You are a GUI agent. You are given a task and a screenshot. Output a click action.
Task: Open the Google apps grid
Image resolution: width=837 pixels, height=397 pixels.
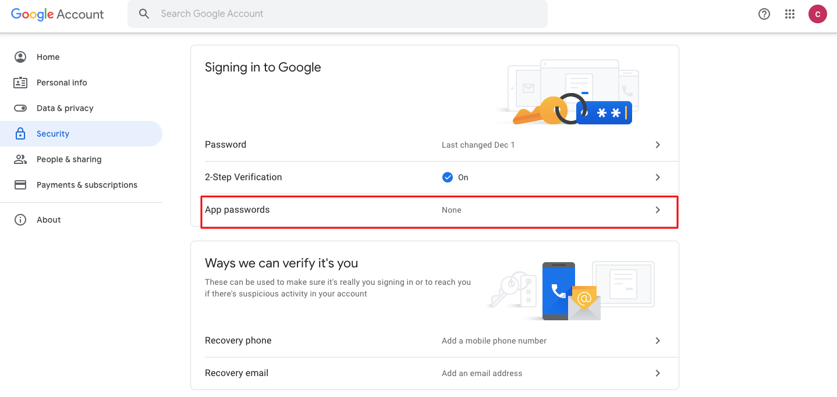790,14
